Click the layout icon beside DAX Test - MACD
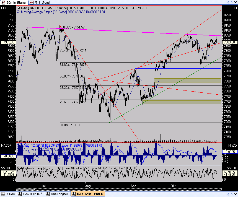The image size is (238, 197). 74,194
